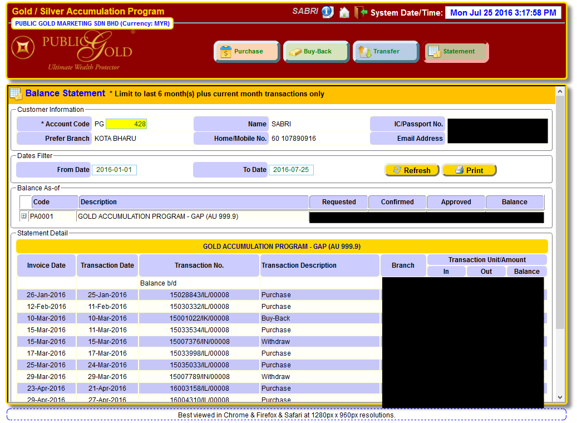
Task: Open the Statement menu button
Action: pyautogui.click(x=456, y=52)
